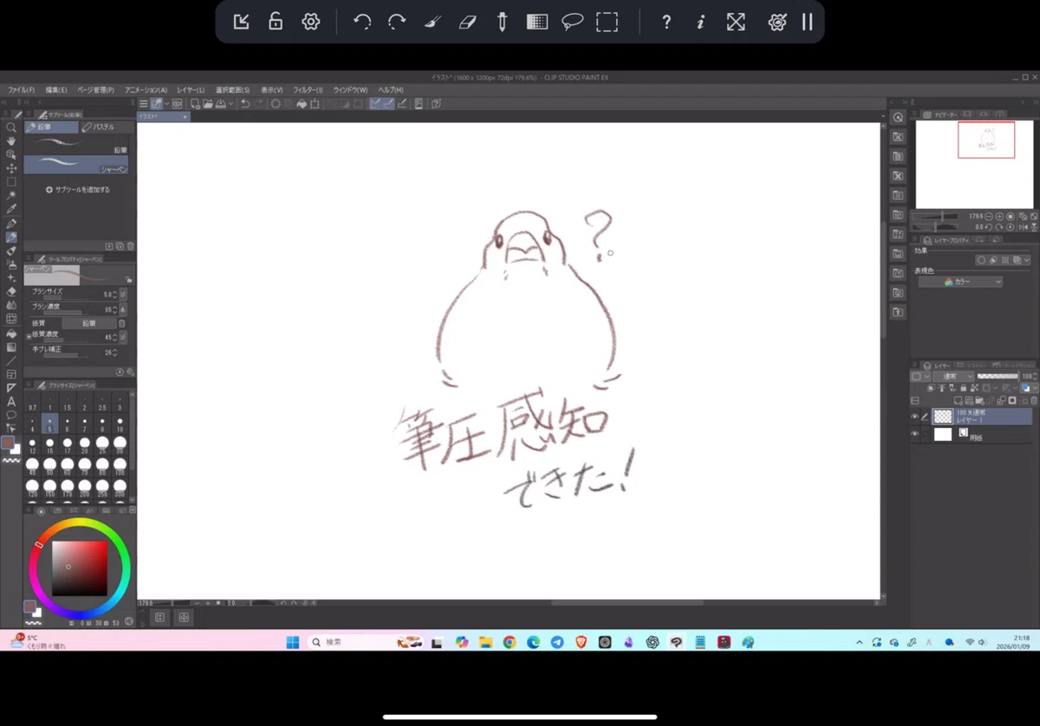Select the Zoom magnifier tool
The height and width of the screenshot is (726, 1040).
[11, 126]
